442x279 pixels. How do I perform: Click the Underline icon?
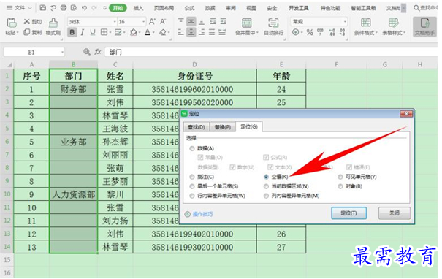pyautogui.click(x=93, y=32)
